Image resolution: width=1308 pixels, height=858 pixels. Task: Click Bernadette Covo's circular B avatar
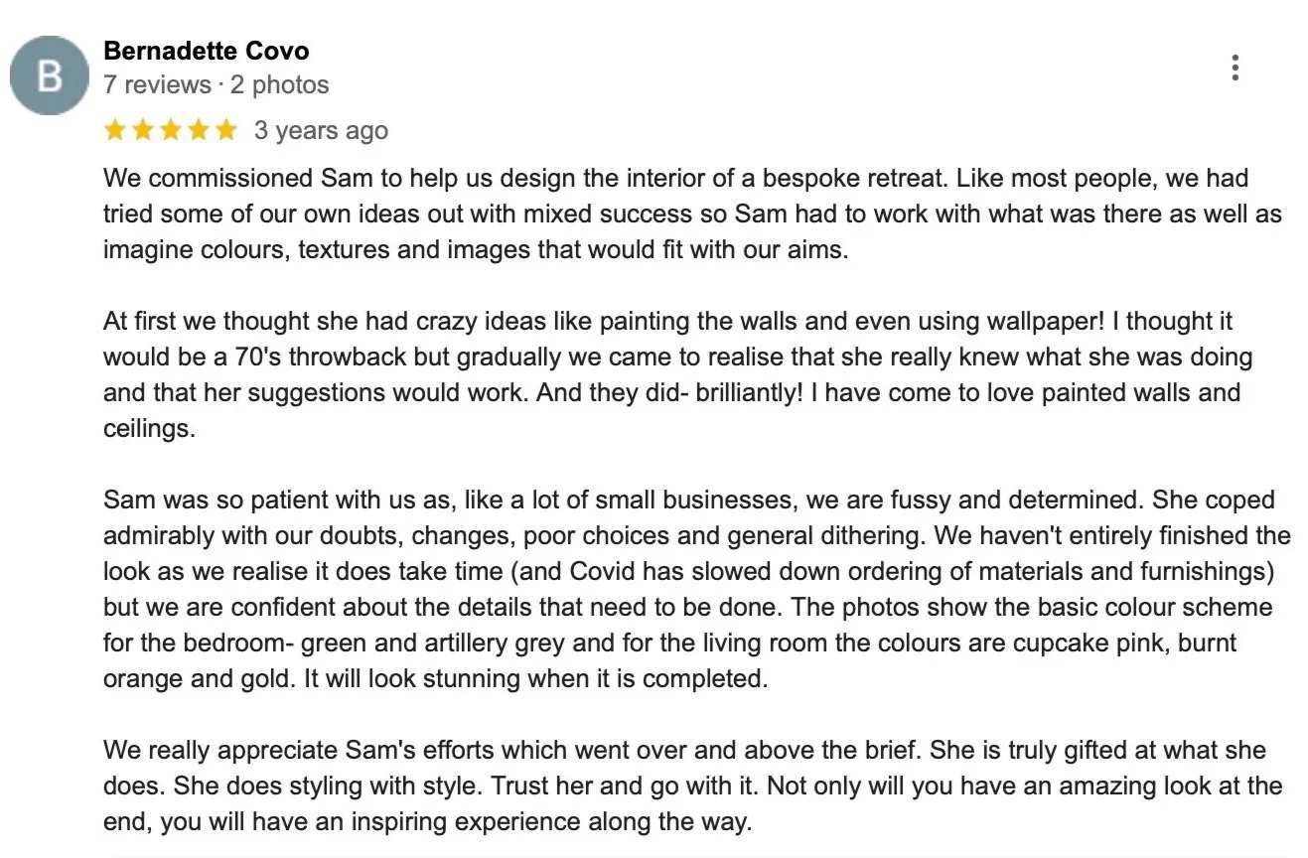[50, 75]
